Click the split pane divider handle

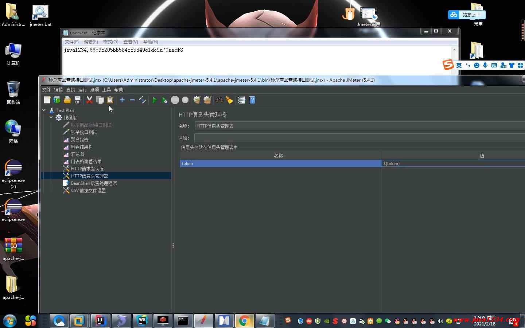pos(173,246)
